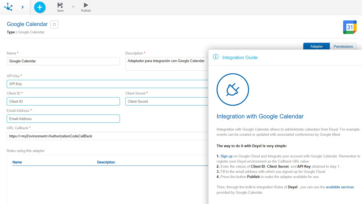Focus the API Key input field
Viewport: 362px width, 204px height.
[108, 84]
